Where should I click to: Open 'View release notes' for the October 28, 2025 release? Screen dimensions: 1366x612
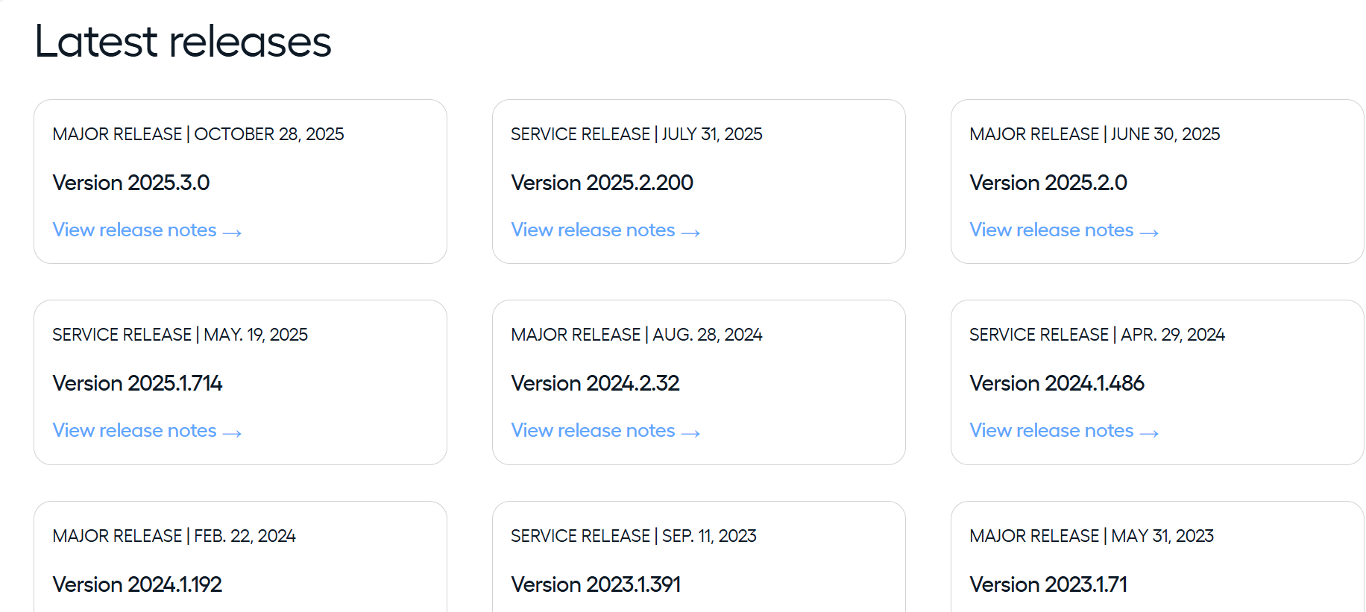[x=134, y=230]
